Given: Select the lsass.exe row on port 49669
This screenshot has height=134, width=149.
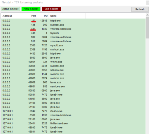Looking at the screenshot, I should click(x=73, y=82).
